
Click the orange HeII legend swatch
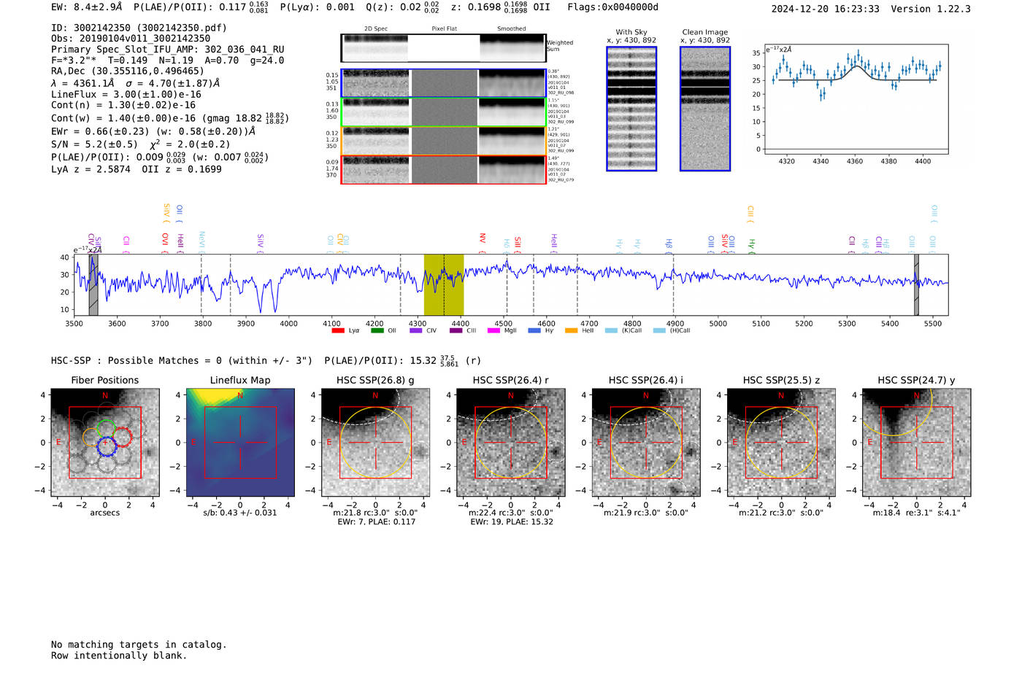(572, 331)
